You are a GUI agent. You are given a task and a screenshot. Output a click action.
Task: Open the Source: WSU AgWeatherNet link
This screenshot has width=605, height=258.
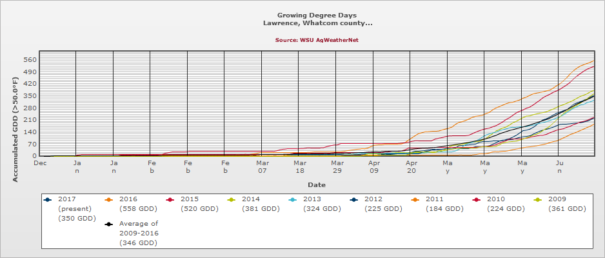tap(317, 40)
